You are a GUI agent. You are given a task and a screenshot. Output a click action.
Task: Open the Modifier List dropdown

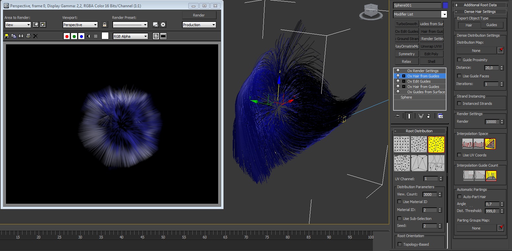444,14
